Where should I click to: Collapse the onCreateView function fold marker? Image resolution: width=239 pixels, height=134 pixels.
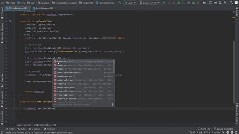[x=14, y=35]
